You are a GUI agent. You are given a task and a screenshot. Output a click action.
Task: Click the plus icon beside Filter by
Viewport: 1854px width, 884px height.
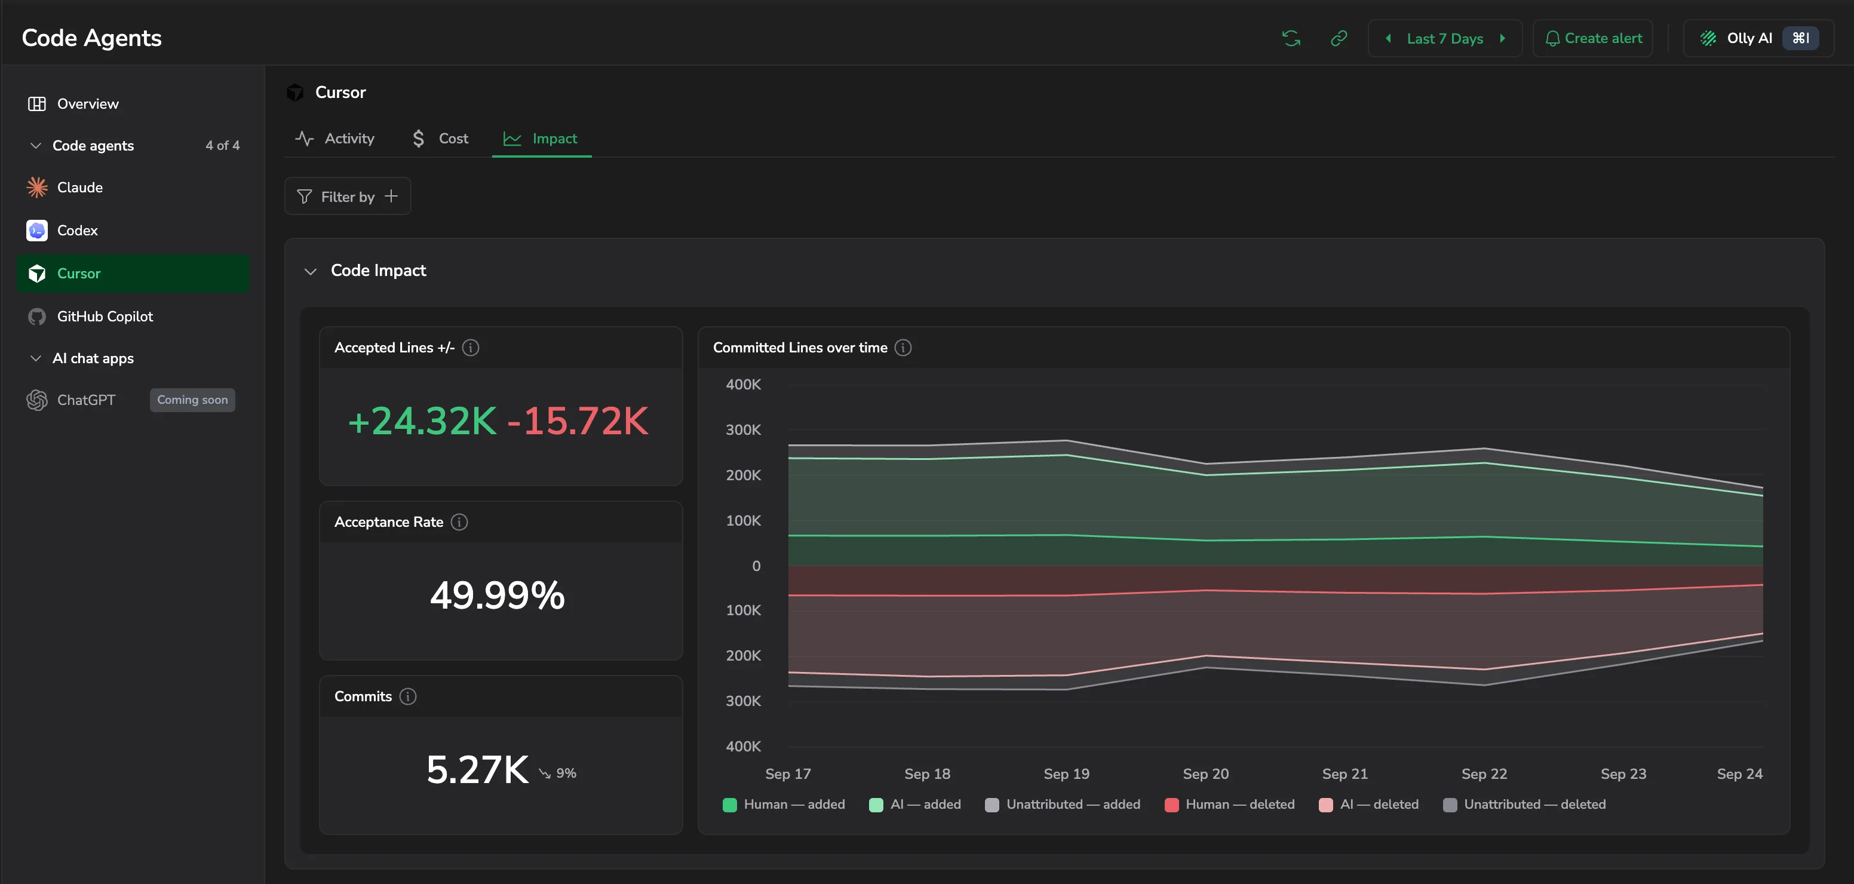coord(392,196)
